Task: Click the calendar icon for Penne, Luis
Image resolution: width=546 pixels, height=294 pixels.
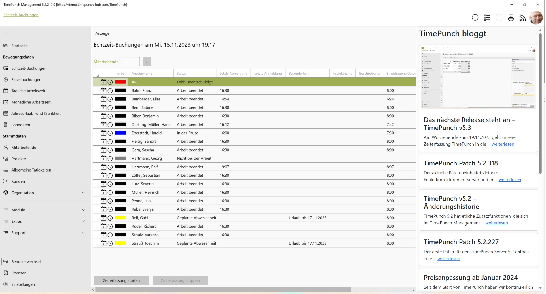Action: click(103, 201)
